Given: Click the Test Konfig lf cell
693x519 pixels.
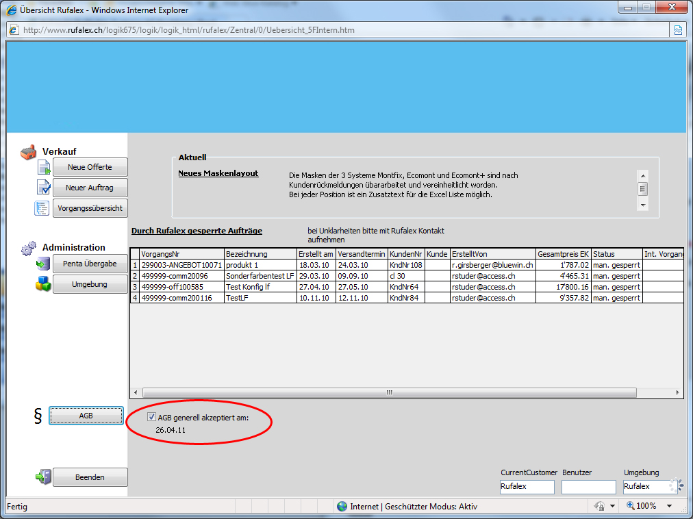Looking at the screenshot, I should (260, 287).
